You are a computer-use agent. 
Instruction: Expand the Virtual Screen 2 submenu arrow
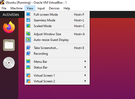(85, 81)
